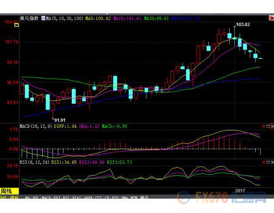This screenshot has width=274, height=213.
Task: Choose the BIAS indicator tab
Action: click(76, 197)
